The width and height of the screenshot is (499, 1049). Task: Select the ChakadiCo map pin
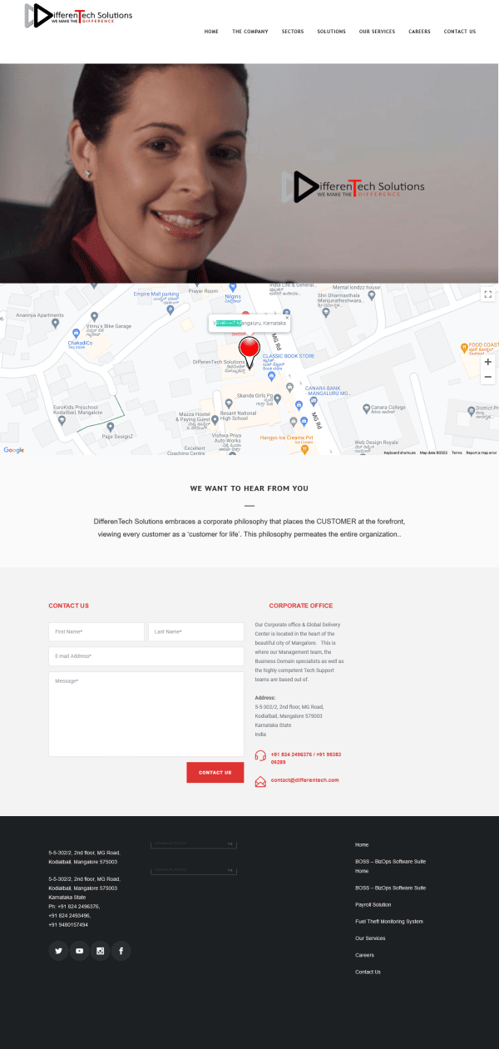click(74, 334)
